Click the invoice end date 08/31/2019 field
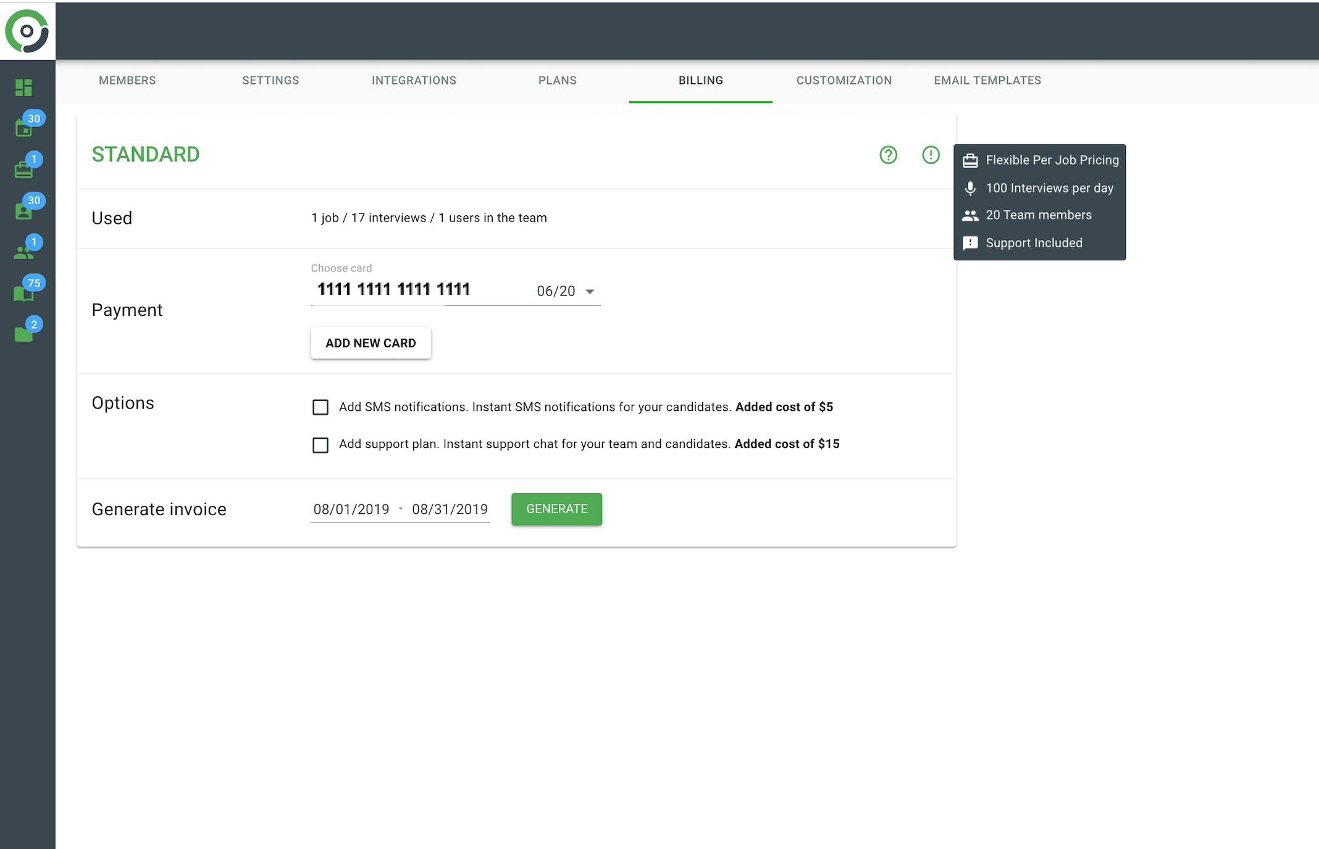 tap(450, 510)
